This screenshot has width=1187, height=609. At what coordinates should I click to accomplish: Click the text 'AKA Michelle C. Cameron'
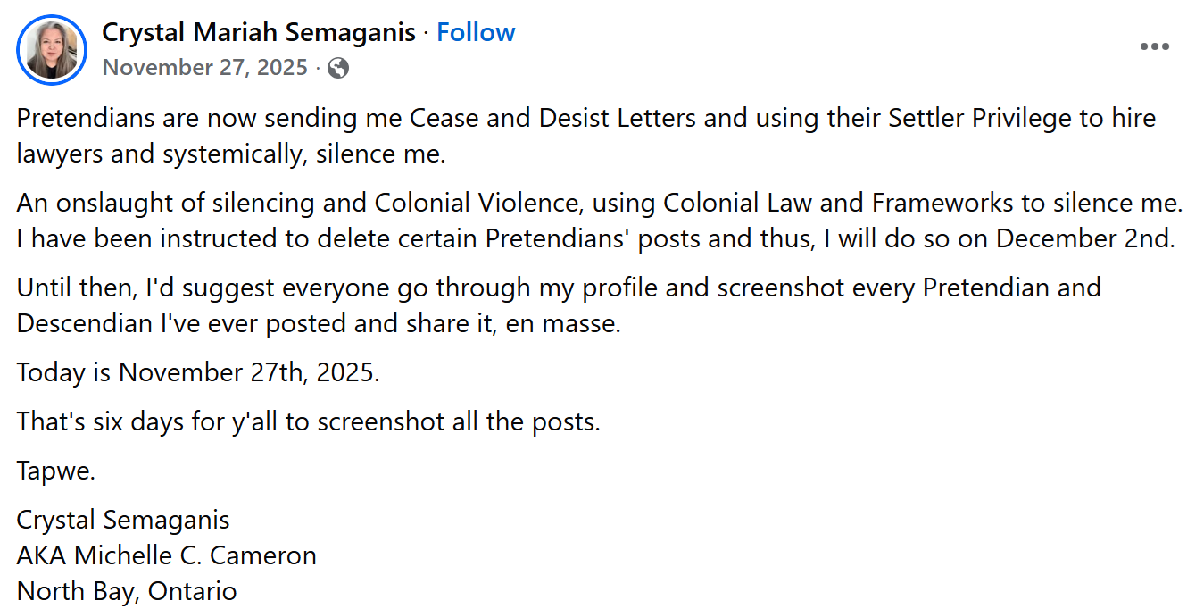pos(166,555)
